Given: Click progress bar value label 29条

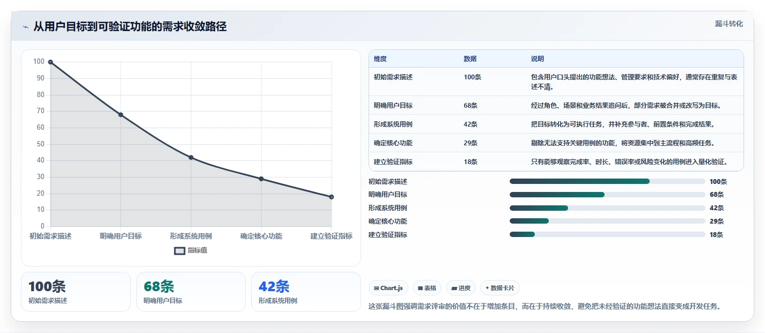Looking at the screenshot, I should click(x=717, y=221).
